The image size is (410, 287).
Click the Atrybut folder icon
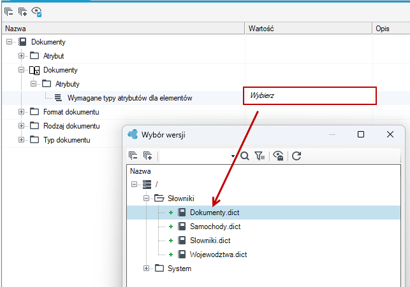coord(34,56)
